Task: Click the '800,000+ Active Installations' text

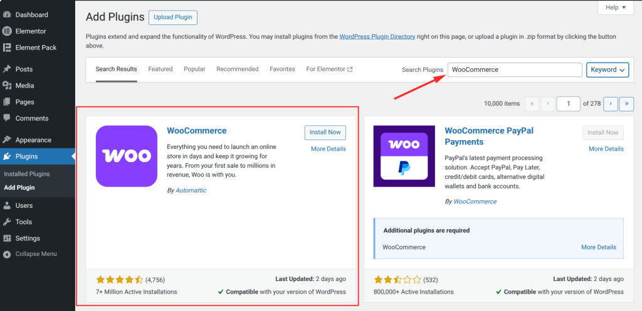Action: pyautogui.click(x=414, y=292)
